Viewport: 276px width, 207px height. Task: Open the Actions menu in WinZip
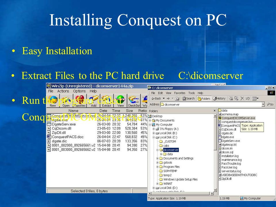(63, 91)
